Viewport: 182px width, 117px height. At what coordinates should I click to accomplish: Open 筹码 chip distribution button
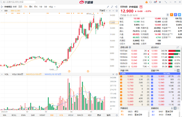coord(108,115)
